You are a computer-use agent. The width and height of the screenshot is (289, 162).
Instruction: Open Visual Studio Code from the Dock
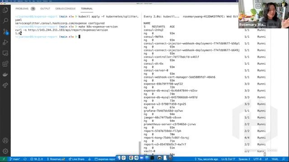136,157
